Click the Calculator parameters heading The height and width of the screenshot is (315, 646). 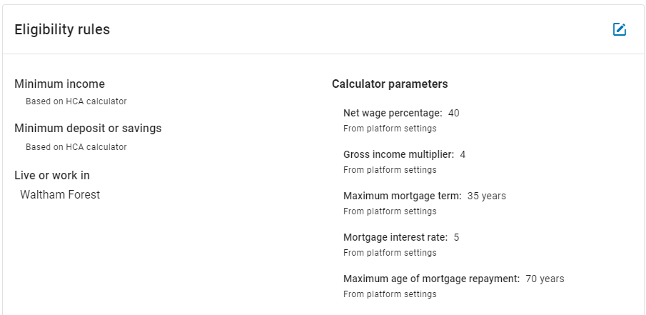390,84
